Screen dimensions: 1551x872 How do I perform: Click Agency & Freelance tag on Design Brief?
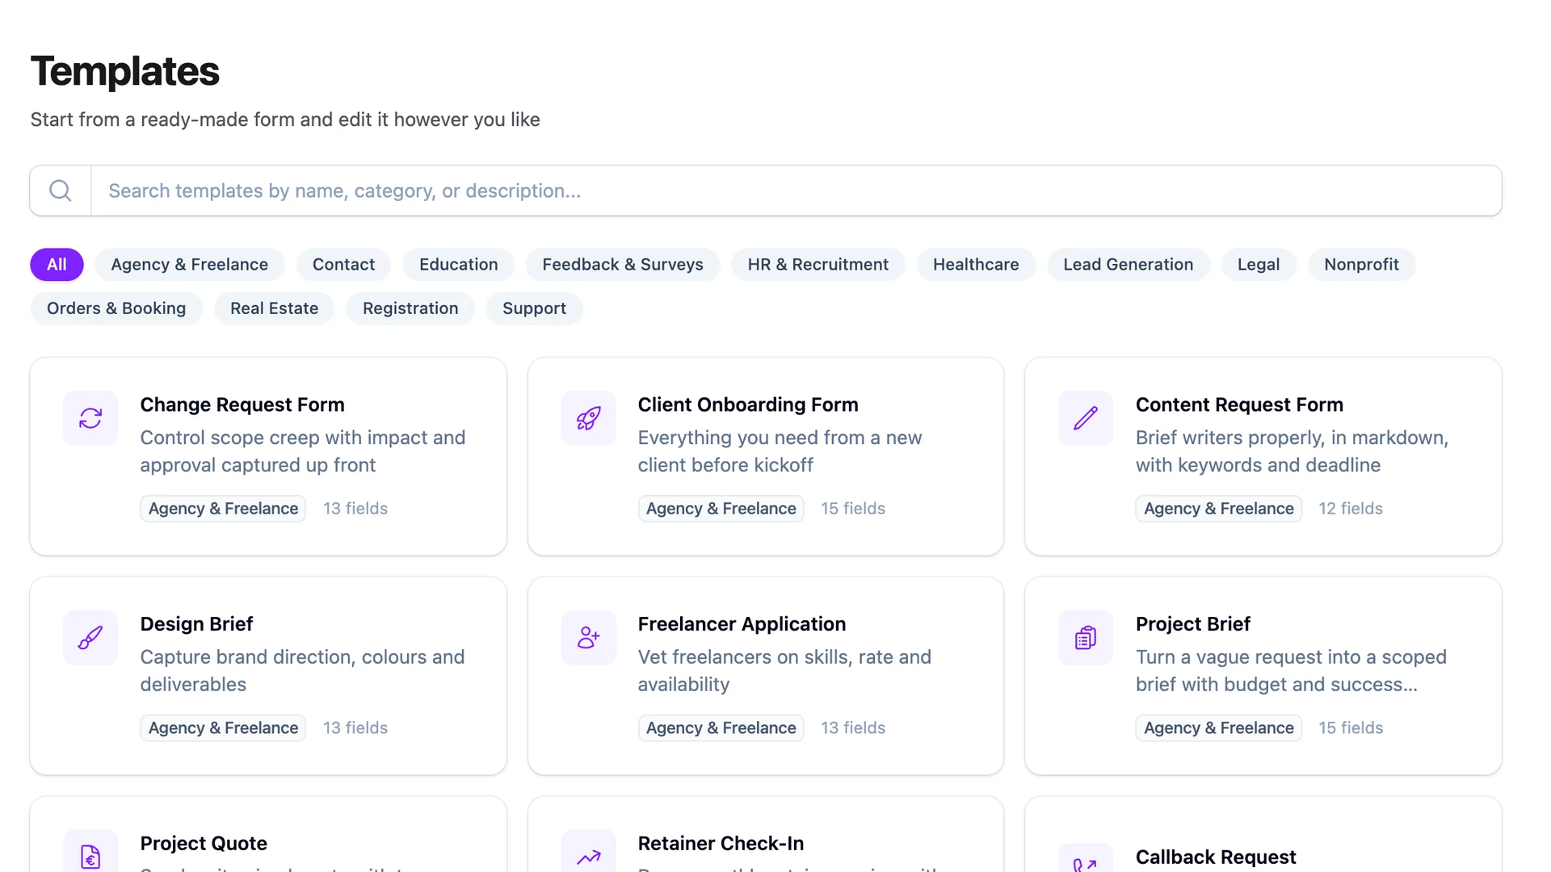(223, 728)
